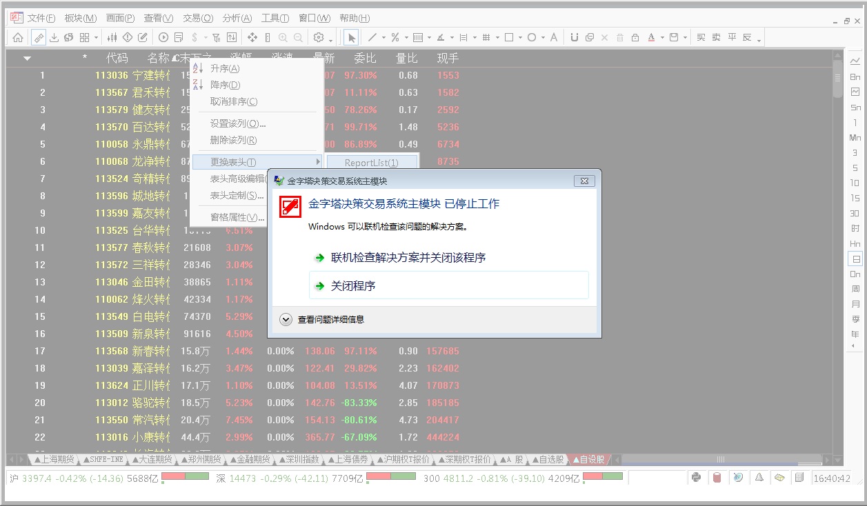
Task: Click the play circle icon
Action: 163,37
